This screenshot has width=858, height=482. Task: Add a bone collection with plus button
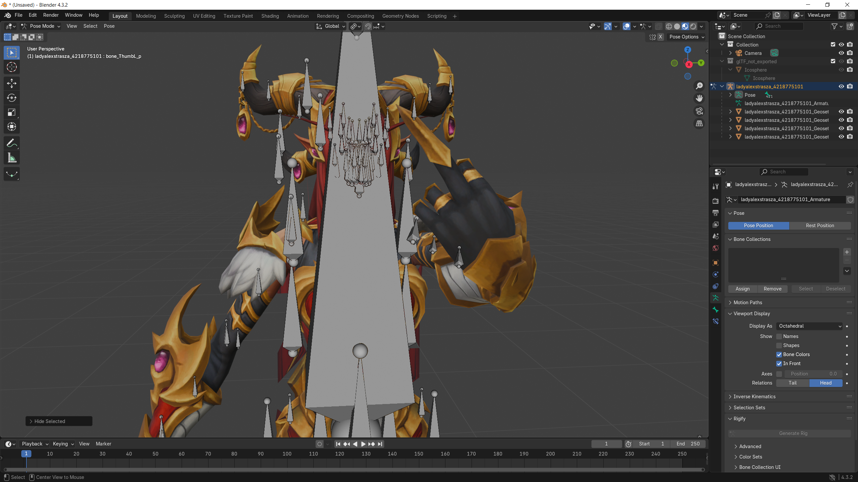coord(847,252)
